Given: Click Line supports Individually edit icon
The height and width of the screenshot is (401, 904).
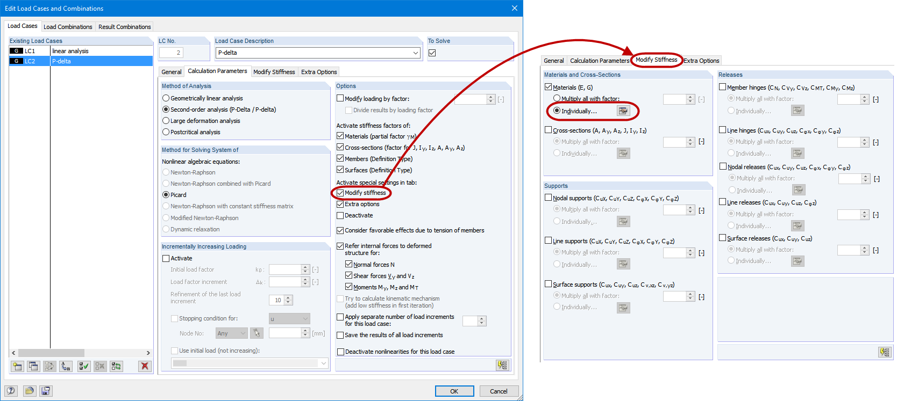Looking at the screenshot, I should coord(623,264).
